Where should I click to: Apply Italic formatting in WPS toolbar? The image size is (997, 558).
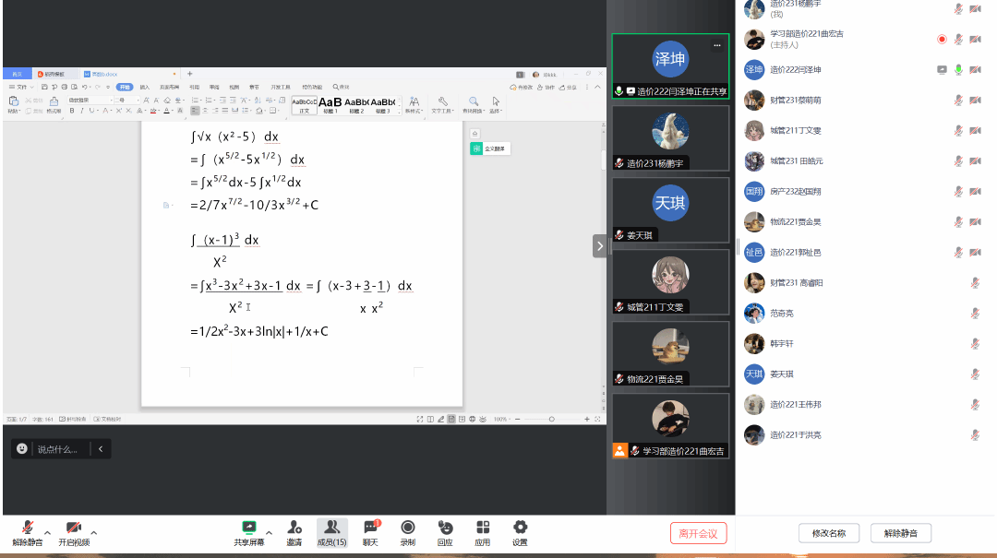[x=81, y=111]
